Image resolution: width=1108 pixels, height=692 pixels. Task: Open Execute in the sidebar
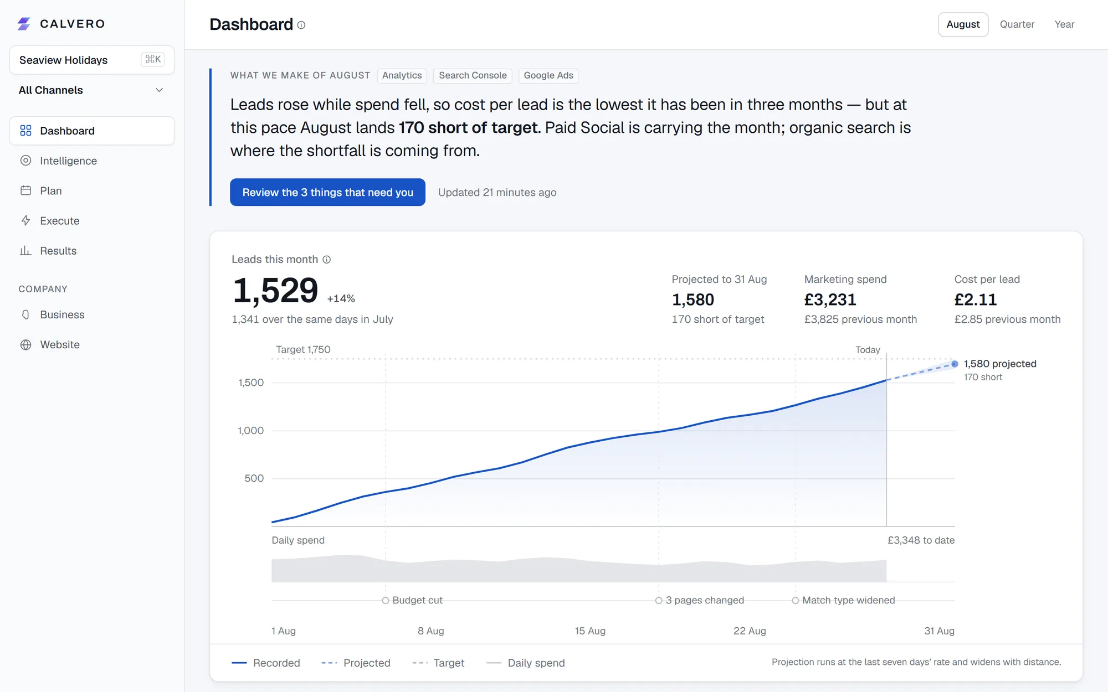pyautogui.click(x=92, y=220)
